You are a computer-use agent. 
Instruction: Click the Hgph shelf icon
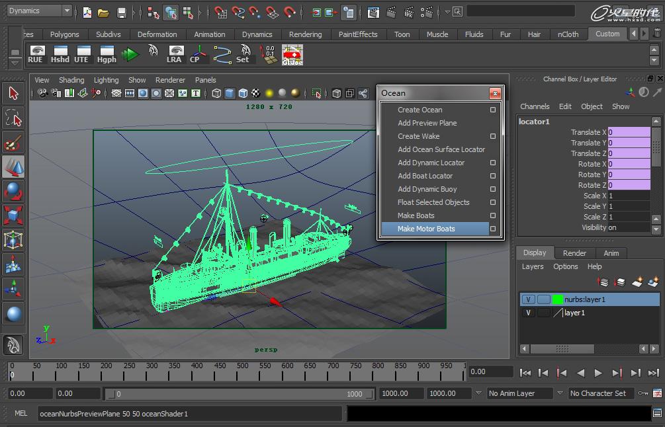pos(107,54)
